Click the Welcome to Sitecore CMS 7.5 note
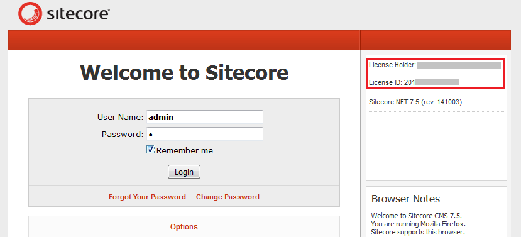This screenshot has width=521, height=237. point(417,215)
